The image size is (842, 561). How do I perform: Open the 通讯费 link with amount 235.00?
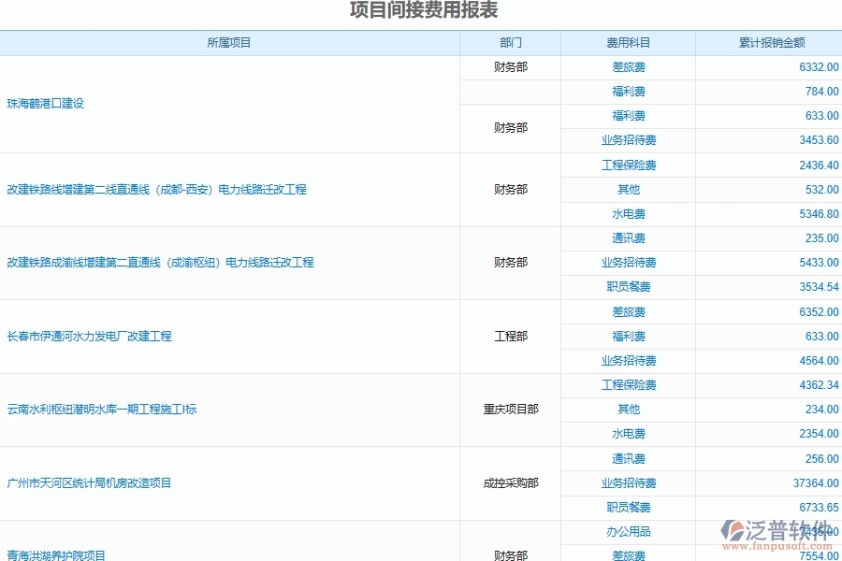(628, 237)
